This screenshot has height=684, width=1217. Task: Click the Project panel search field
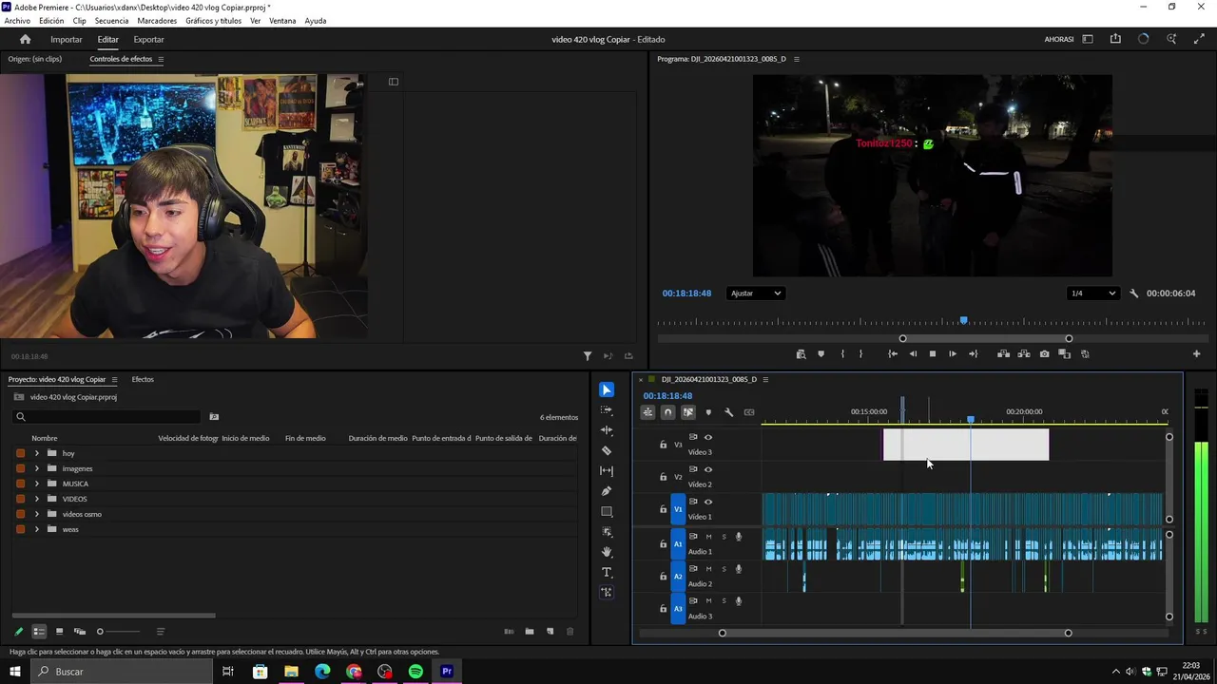coord(106,417)
